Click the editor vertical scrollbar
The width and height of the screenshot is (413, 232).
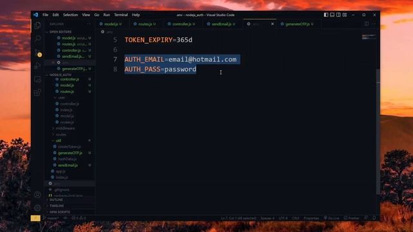(378, 131)
